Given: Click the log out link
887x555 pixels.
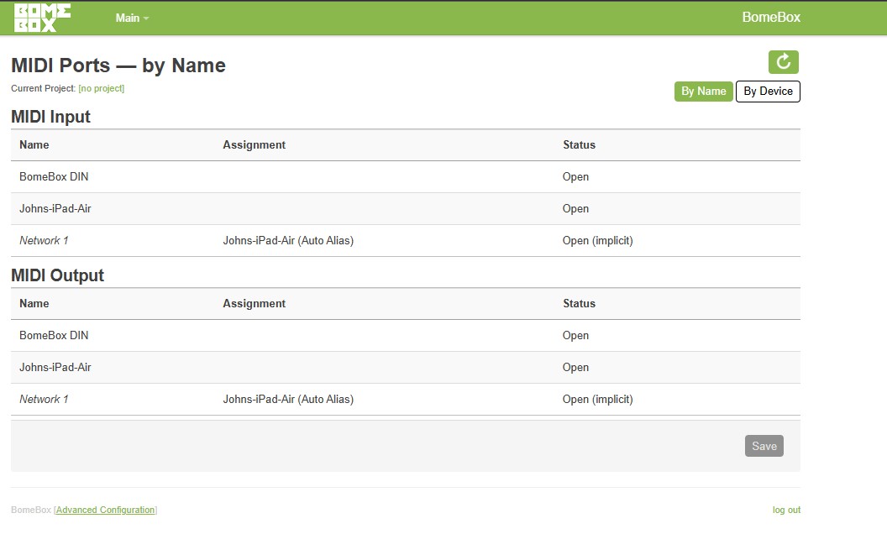Looking at the screenshot, I should 786,510.
